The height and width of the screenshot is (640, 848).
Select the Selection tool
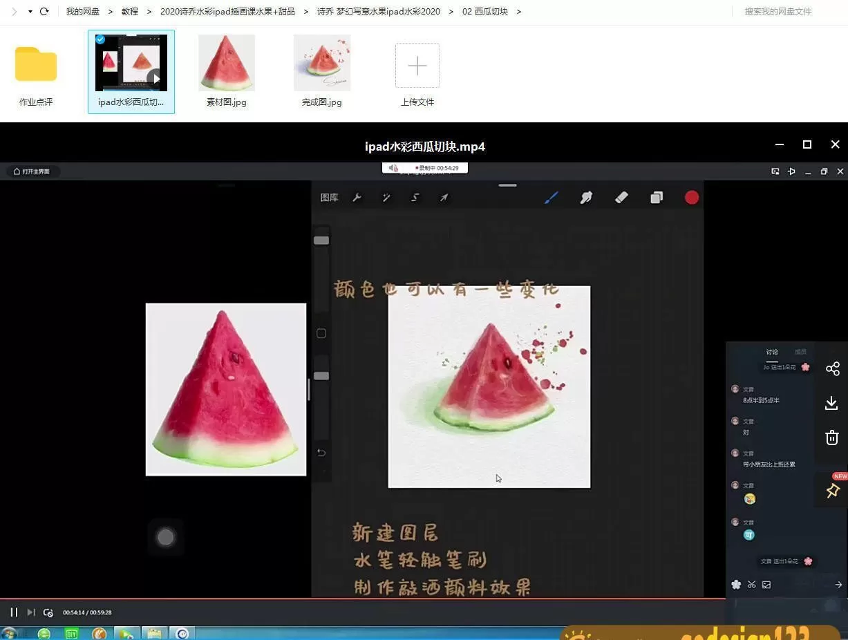pyautogui.click(x=415, y=198)
